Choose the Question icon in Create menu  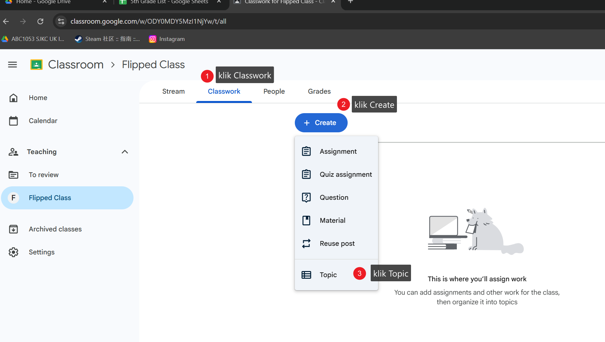tap(306, 198)
